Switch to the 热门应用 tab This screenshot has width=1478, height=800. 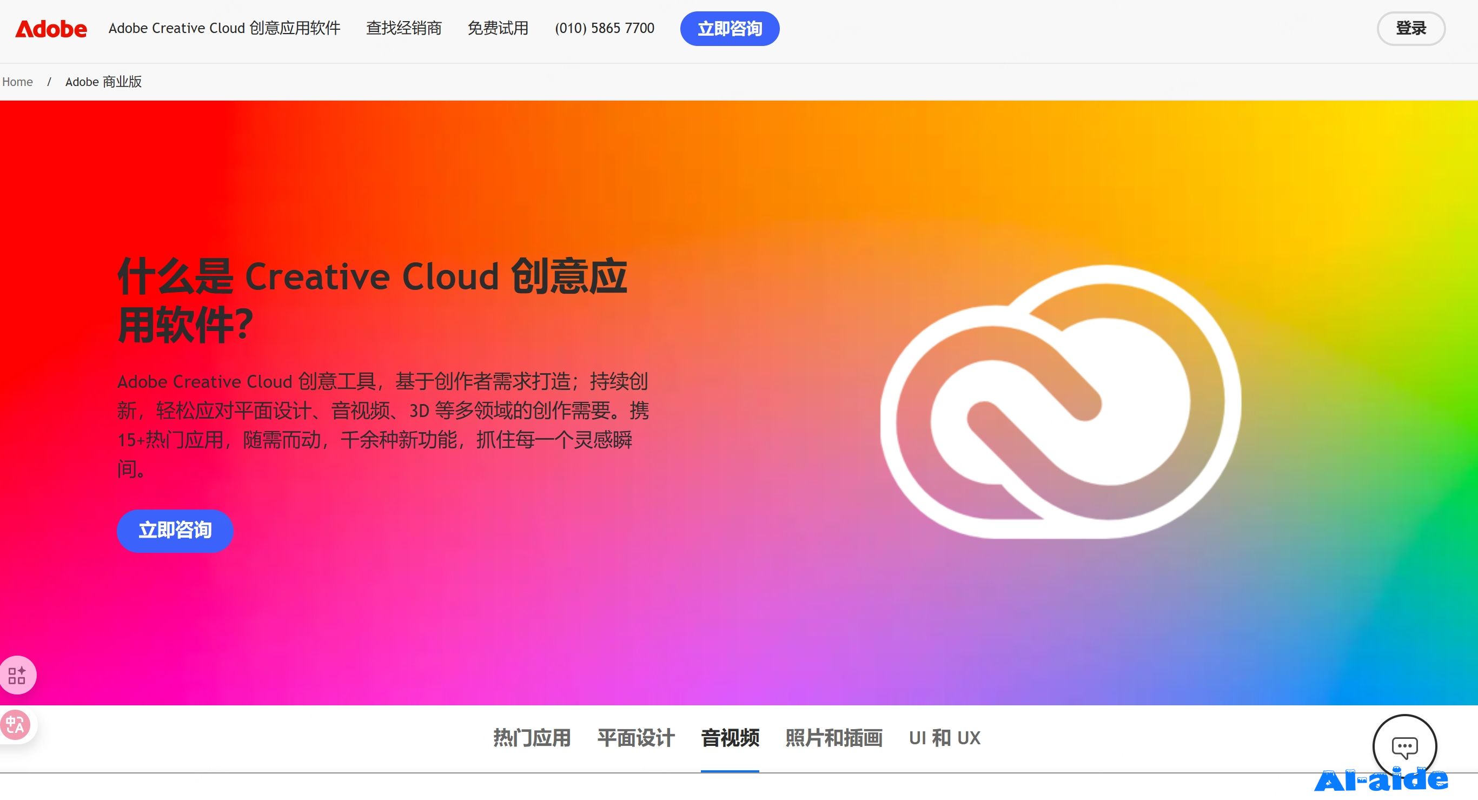point(532,738)
